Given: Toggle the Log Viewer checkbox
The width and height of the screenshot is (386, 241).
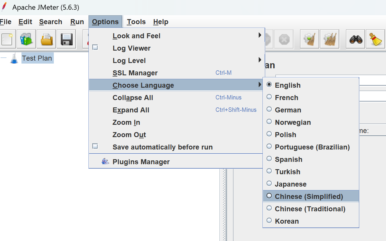Looking at the screenshot, I should 95,47.
